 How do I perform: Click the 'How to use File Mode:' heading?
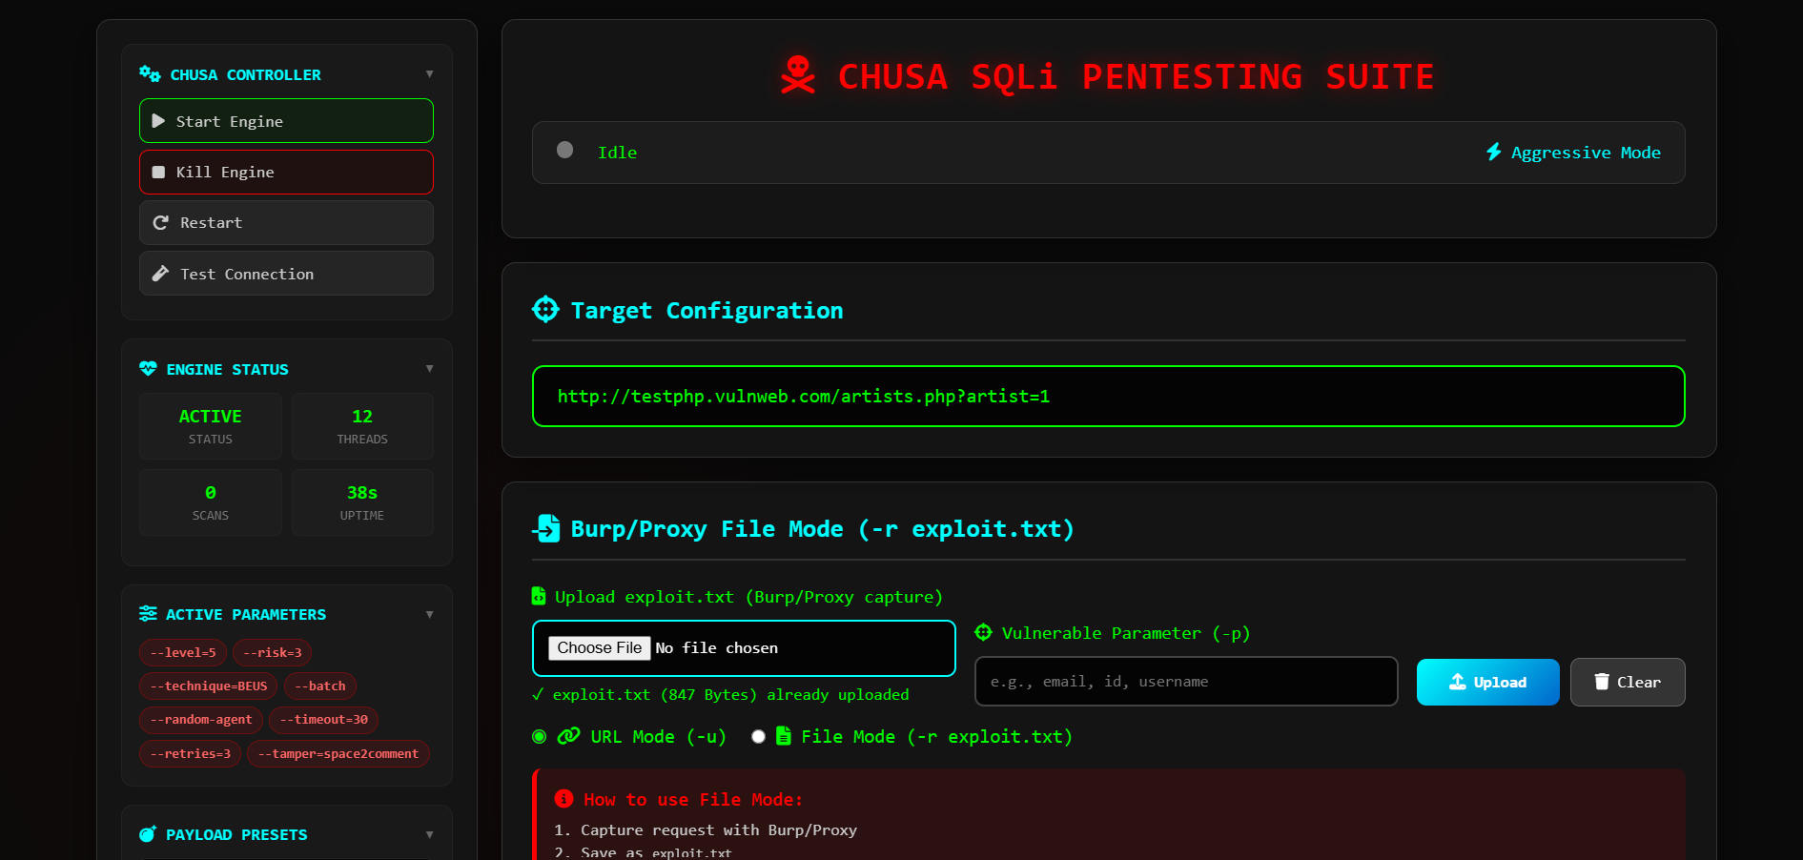pos(693,799)
